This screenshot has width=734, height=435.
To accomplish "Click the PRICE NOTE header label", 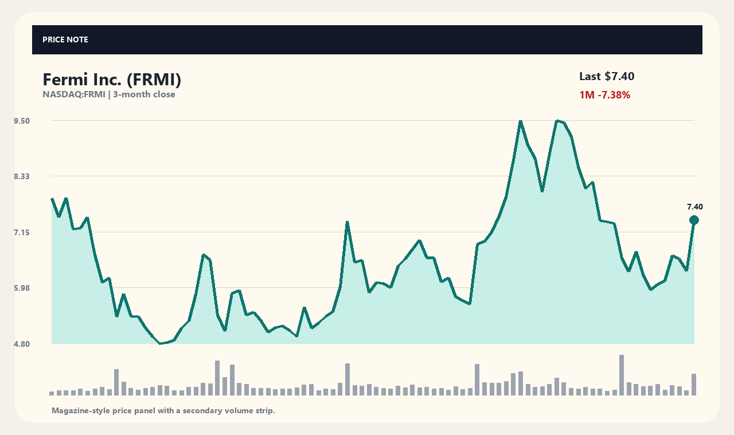I will point(65,39).
